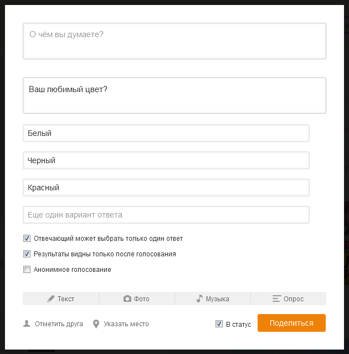Click the 'Отметить друга' link
The height and width of the screenshot is (354, 349).
pyautogui.click(x=59, y=323)
